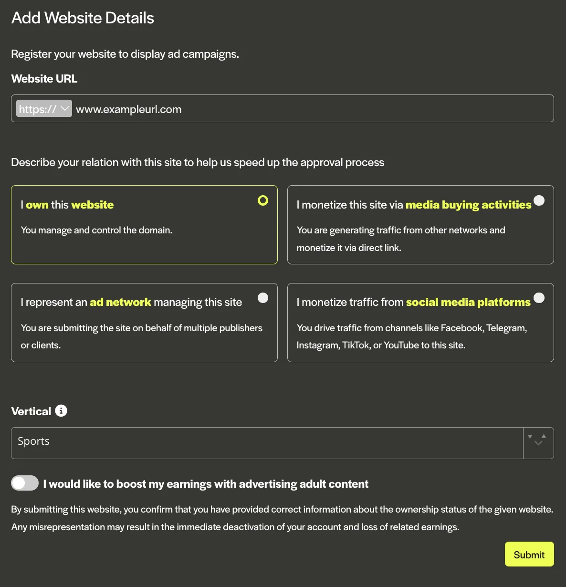Click the chevron icon on the Vertical selector
The height and width of the screenshot is (587, 566).
538,443
